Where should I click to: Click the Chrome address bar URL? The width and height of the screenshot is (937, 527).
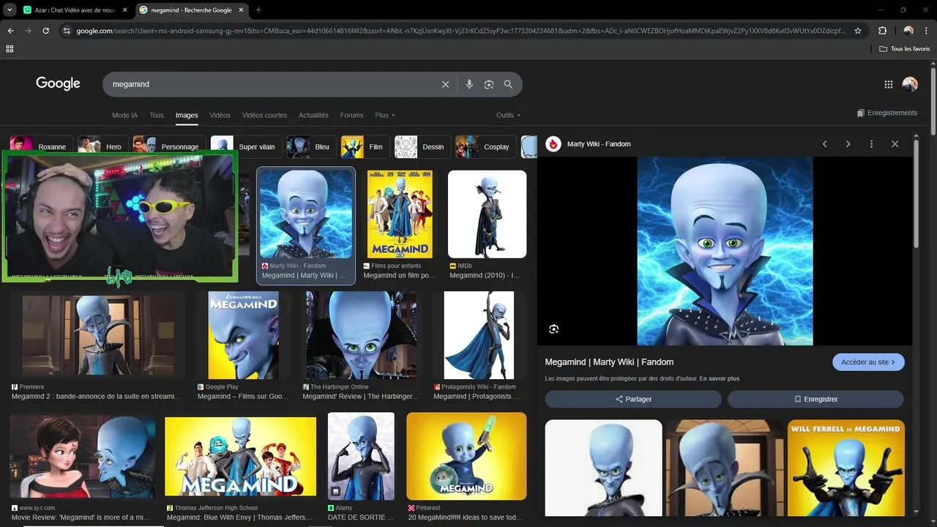[461, 31]
